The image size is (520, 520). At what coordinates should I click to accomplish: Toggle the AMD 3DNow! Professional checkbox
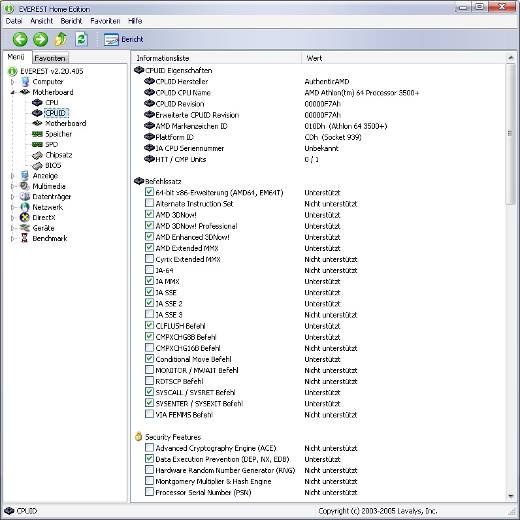(149, 225)
